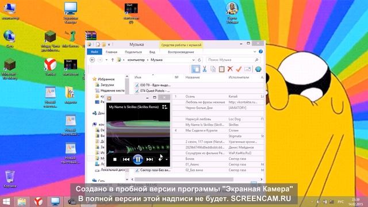This screenshot has width=368, height=207.
Task: Go up one folder level in Explorer
Action: [113, 60]
